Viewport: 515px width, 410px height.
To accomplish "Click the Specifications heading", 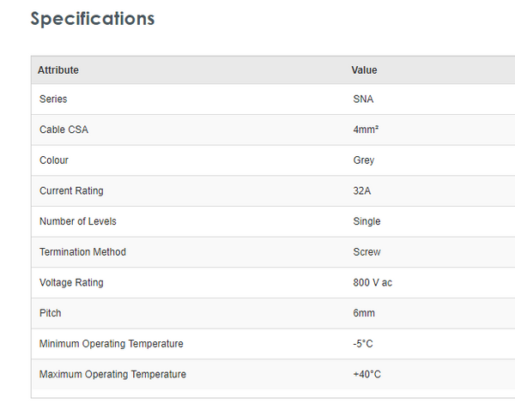I will click(93, 18).
